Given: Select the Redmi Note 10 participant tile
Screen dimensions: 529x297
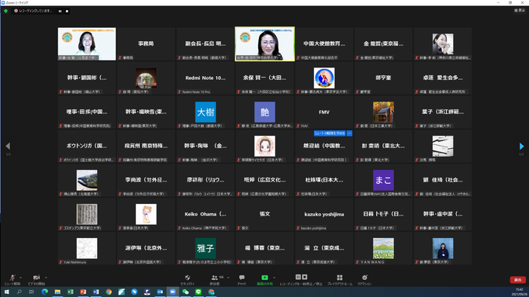Looking at the screenshot, I should pos(206,78).
